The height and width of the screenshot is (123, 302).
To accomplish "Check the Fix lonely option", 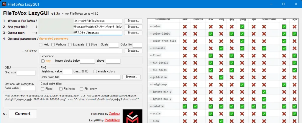I will (x=81, y=89).
